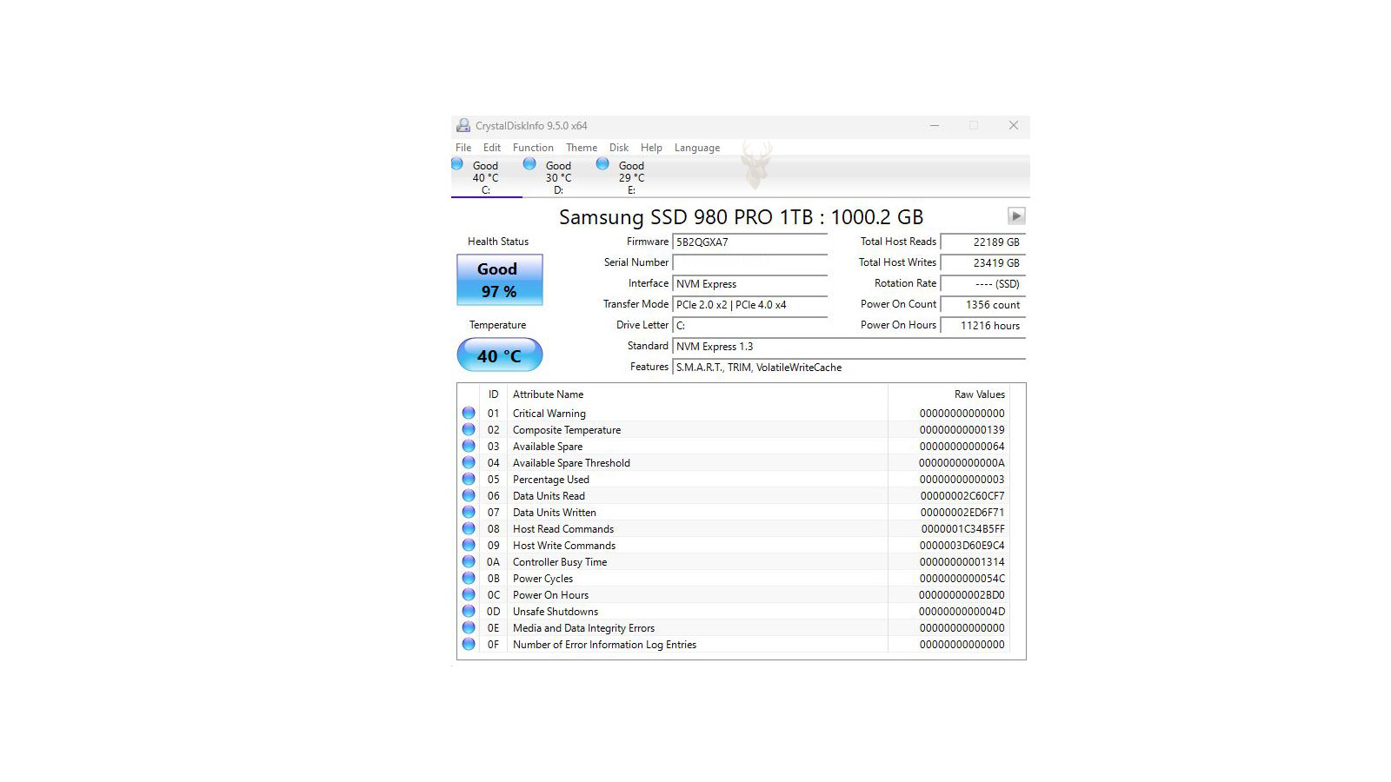The width and height of the screenshot is (1391, 782).
Task: Select the Host Read Commands attribute name
Action: coord(563,529)
